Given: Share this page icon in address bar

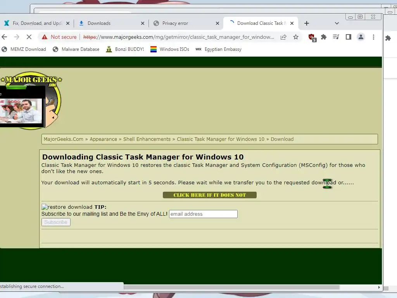Looking at the screenshot, I should pyautogui.click(x=283, y=37).
